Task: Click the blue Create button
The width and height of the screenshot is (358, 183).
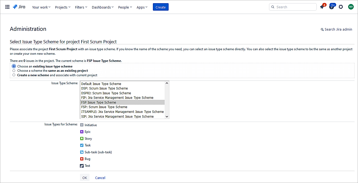Action: click(161, 7)
